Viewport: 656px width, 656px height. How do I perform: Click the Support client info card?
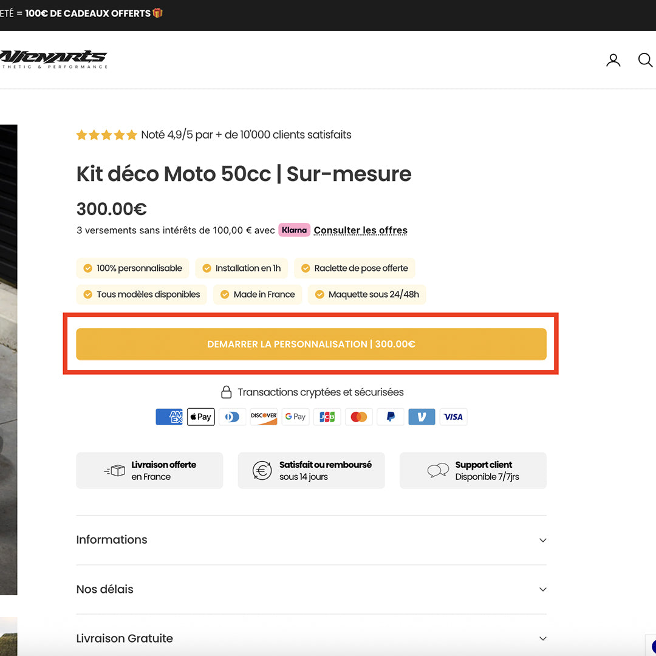tap(473, 470)
